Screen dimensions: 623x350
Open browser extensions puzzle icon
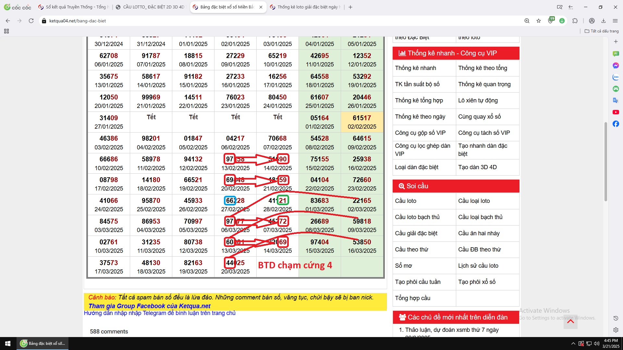pos(575,21)
